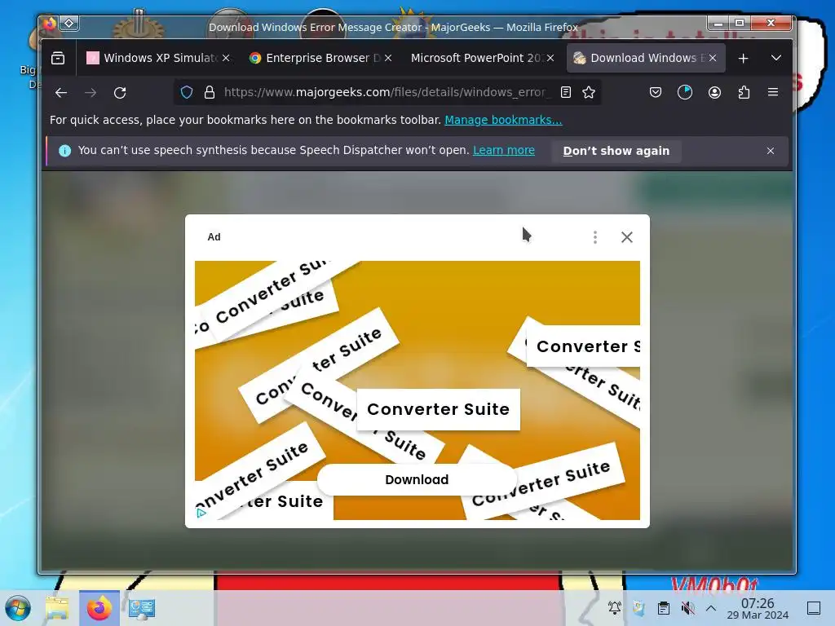Open the Manage bookmarks link

click(x=503, y=121)
